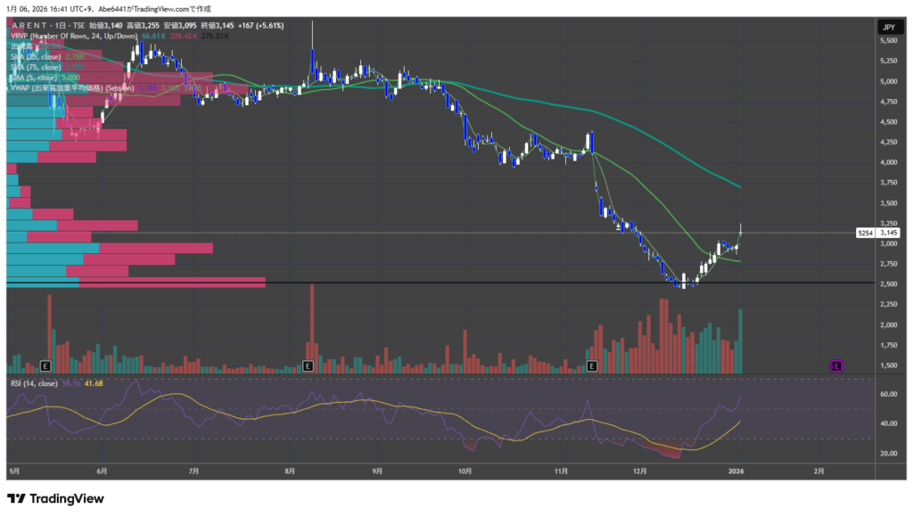
Task: Select the VWAP Session indicator legend
Action: [x=71, y=89]
